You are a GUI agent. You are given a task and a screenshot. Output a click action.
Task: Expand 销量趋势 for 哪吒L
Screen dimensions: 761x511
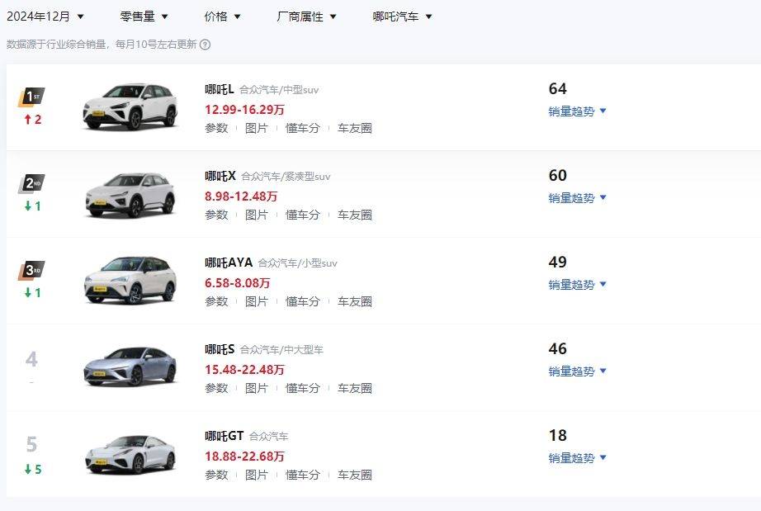[x=577, y=111]
